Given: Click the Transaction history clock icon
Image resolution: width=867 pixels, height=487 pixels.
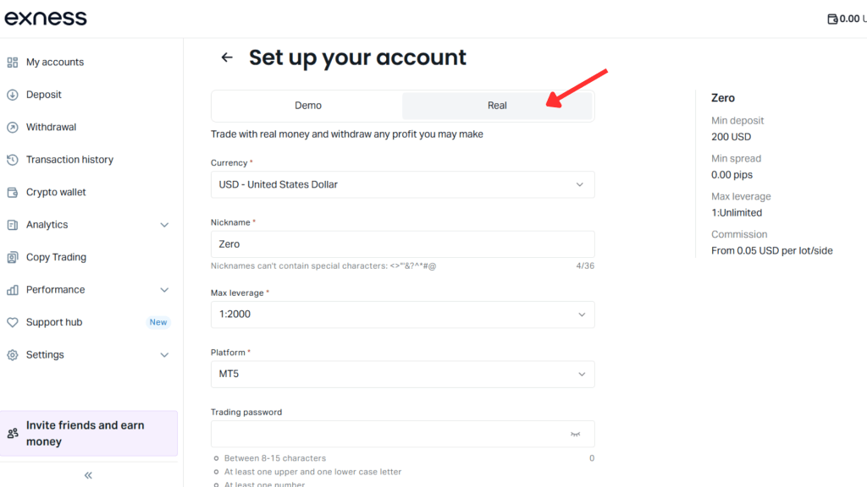Looking at the screenshot, I should click(x=13, y=160).
